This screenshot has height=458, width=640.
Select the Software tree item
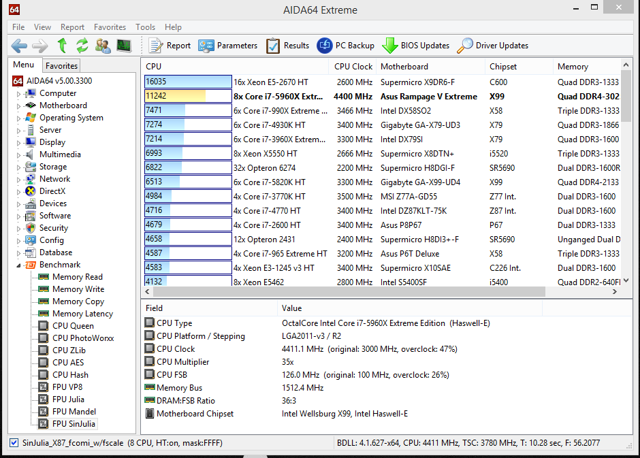[x=55, y=215]
